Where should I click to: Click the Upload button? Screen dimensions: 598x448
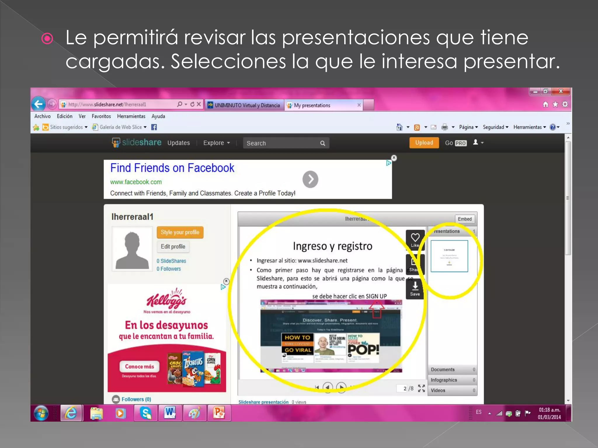click(x=424, y=143)
